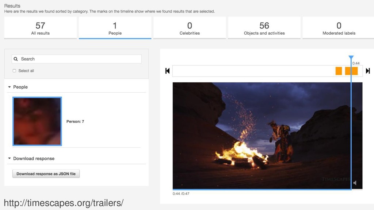
Task: Show Objects and activities tab
Action: (264, 28)
